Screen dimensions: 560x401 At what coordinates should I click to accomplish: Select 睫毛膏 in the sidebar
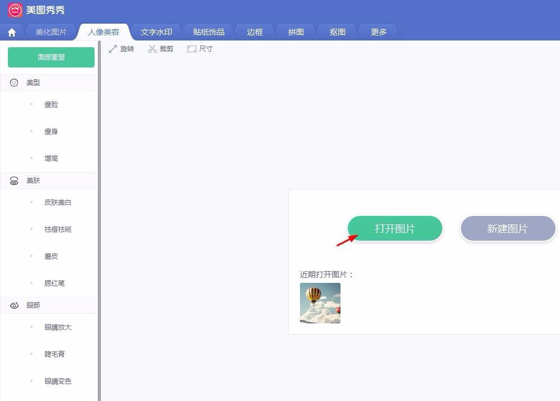(54, 354)
